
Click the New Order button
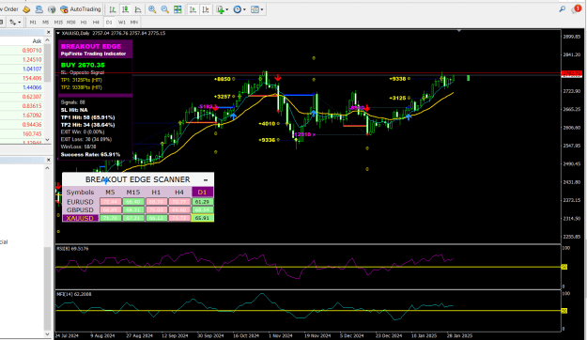(x=9, y=9)
